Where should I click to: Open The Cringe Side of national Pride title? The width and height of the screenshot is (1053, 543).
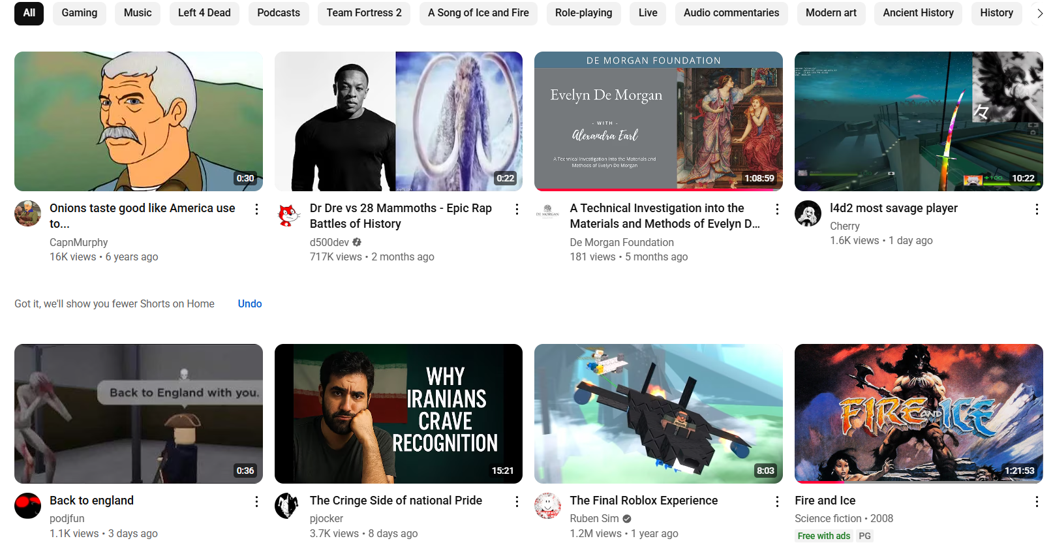(x=396, y=501)
